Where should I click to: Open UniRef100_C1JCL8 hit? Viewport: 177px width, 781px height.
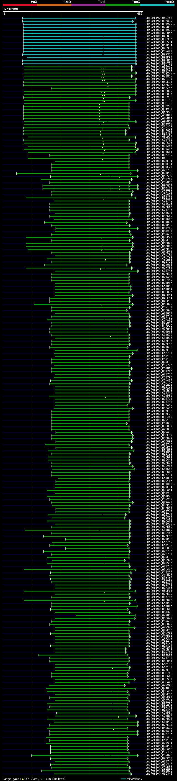click(x=159, y=204)
